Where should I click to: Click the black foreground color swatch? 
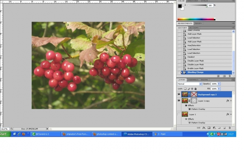180,6
